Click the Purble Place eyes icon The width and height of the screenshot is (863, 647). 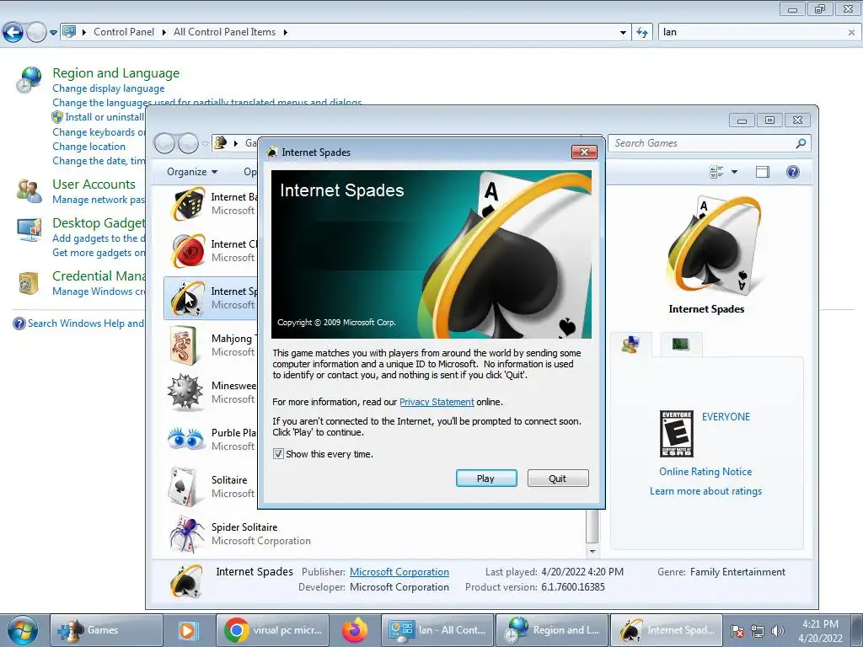pyautogui.click(x=185, y=439)
